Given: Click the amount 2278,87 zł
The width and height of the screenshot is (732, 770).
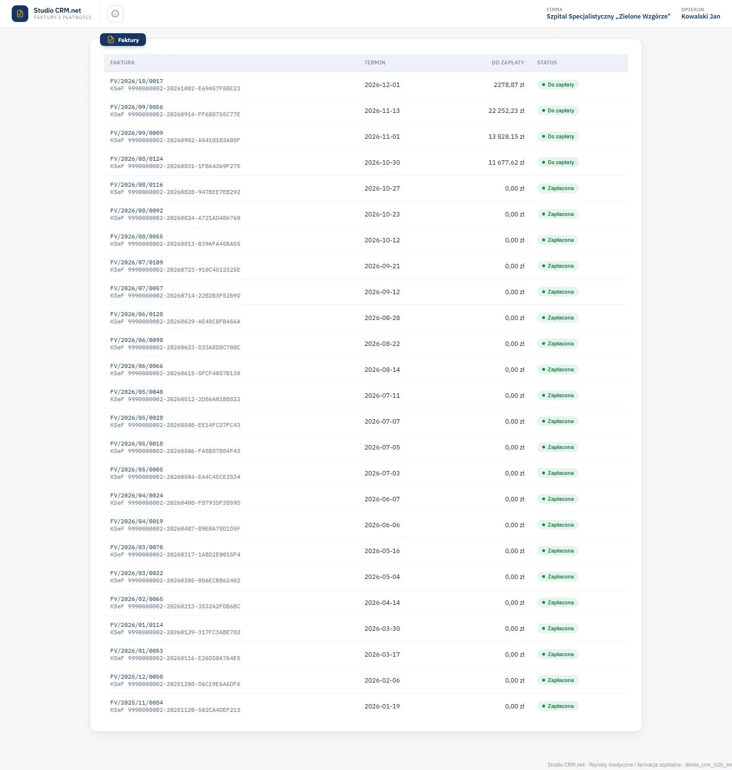Looking at the screenshot, I should pyautogui.click(x=509, y=85).
